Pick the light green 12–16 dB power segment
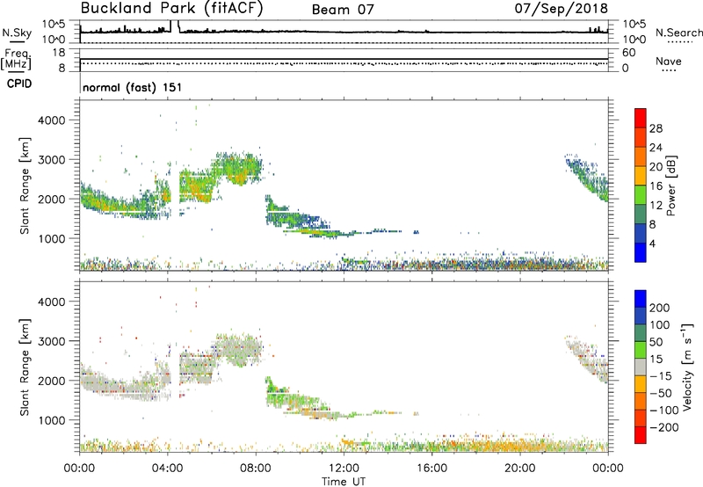Screen dimensions: 703x487 point(641,195)
